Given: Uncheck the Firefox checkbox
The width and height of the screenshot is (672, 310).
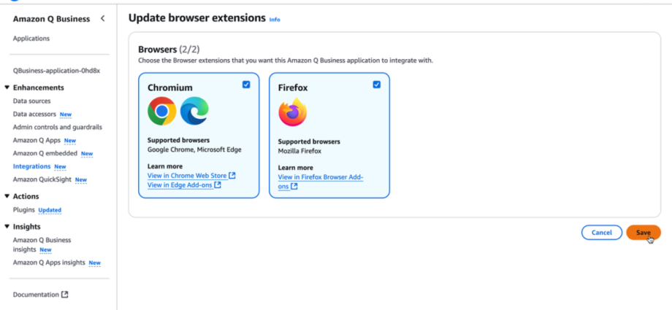Looking at the screenshot, I should coord(377,85).
